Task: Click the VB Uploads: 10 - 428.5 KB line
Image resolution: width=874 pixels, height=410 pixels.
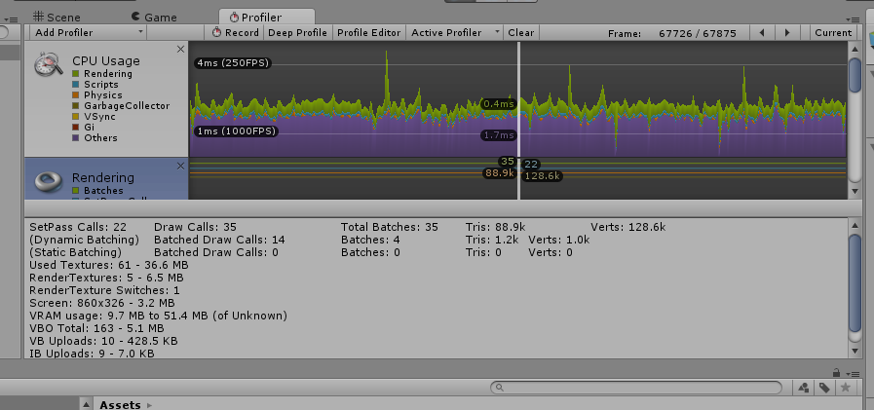Action: 103,341
